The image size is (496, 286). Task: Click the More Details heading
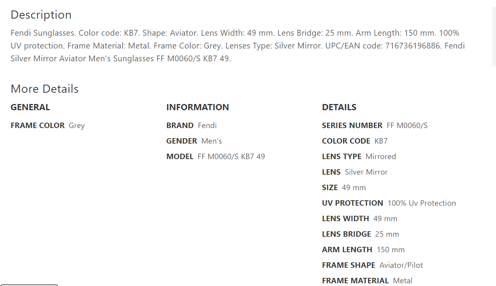point(44,89)
